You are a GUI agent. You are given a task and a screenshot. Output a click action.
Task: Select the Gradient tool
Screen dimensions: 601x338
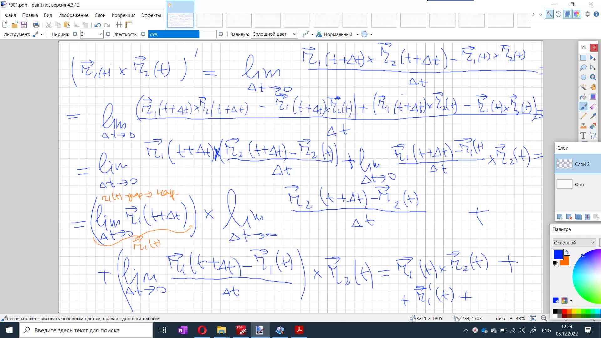[593, 97]
